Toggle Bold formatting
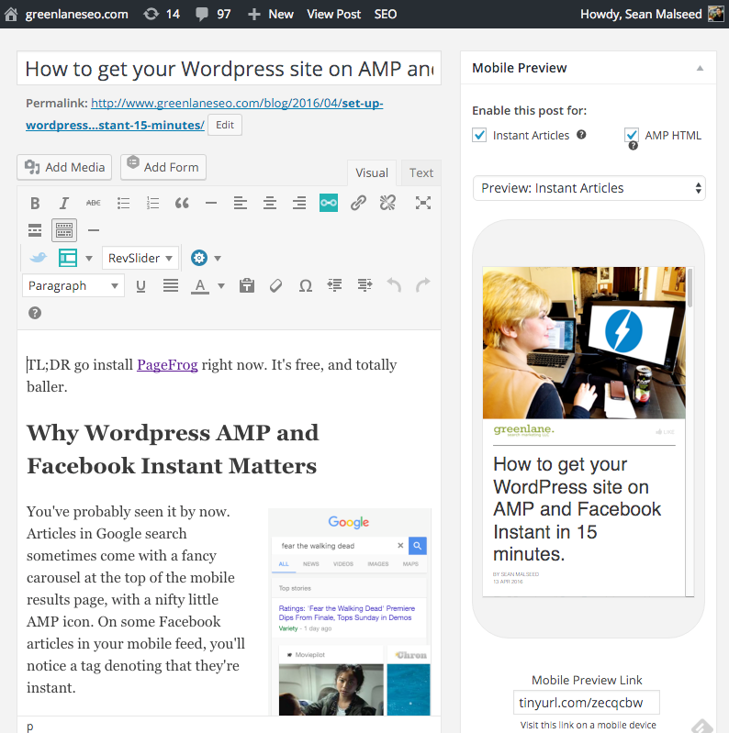729x733 pixels. (x=35, y=204)
